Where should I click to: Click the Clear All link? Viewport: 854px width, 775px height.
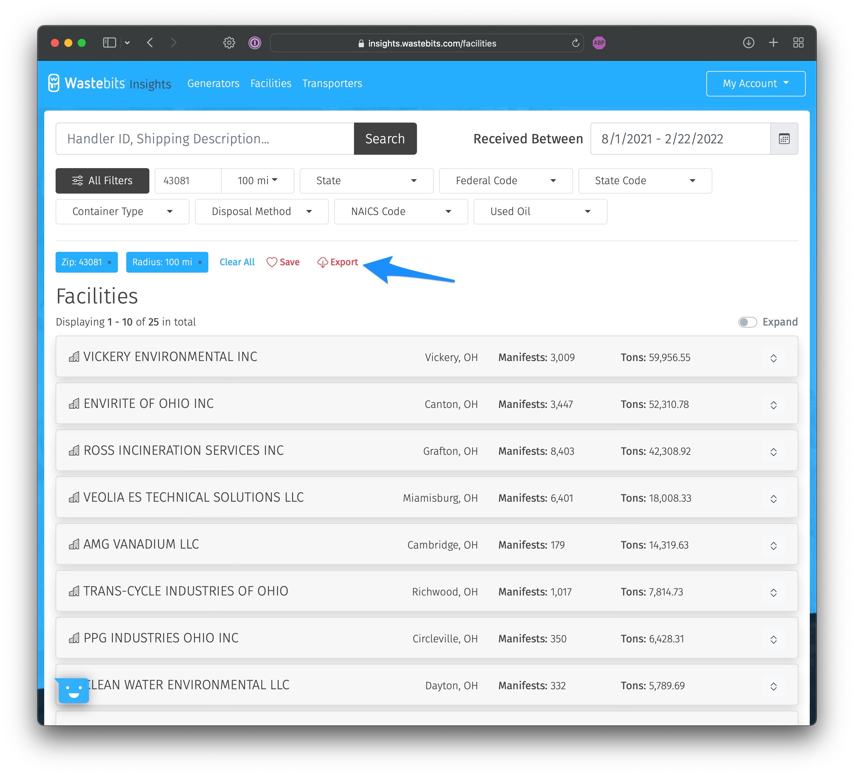tap(237, 262)
